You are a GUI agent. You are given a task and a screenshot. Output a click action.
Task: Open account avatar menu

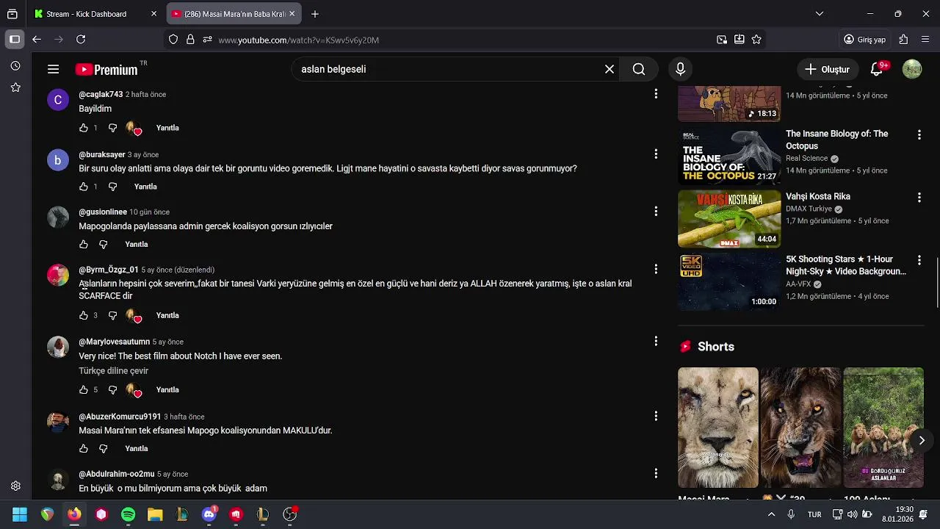[x=912, y=69]
